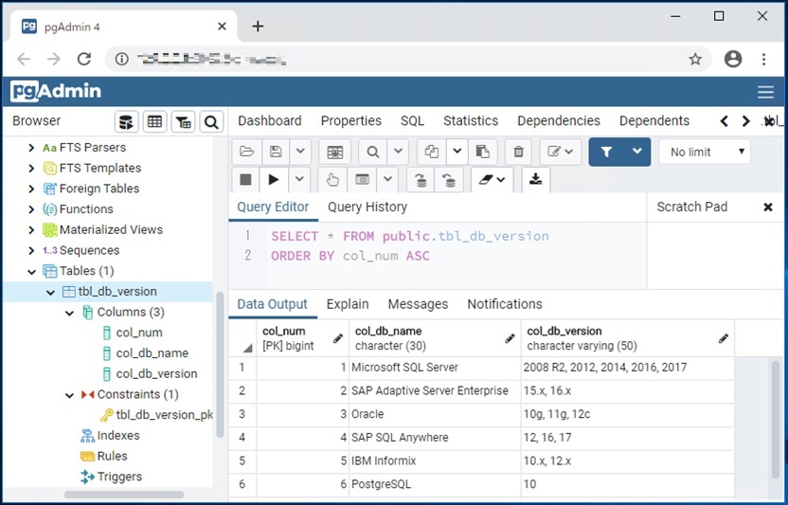788x505 pixels.
Task: Stop the running query with Stop icon
Action: coord(246,179)
